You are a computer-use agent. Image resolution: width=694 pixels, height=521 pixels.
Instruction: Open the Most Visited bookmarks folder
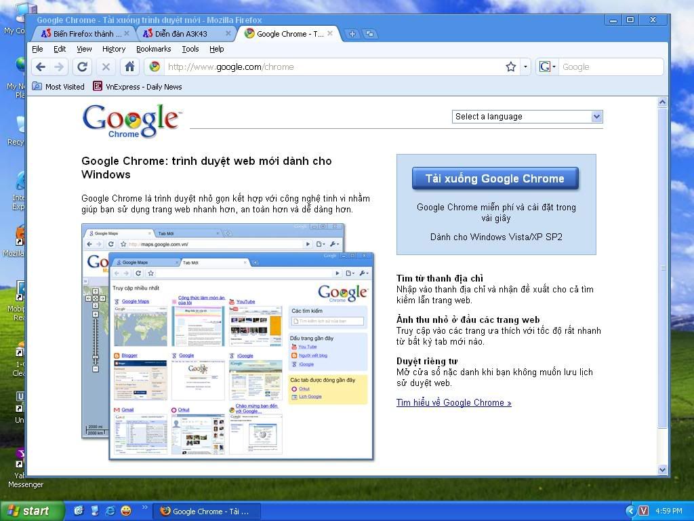58,87
